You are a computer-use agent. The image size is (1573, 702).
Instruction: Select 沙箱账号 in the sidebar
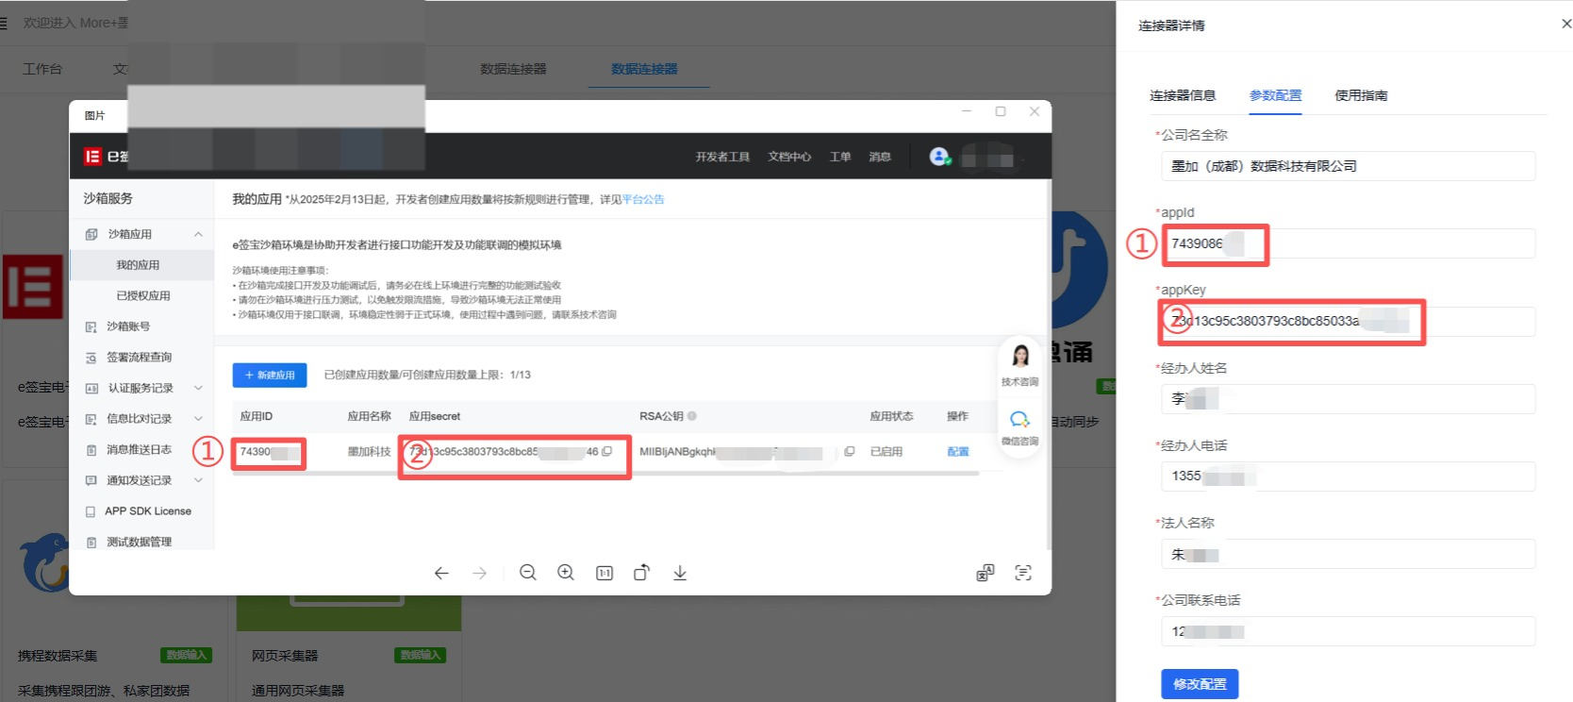click(128, 326)
